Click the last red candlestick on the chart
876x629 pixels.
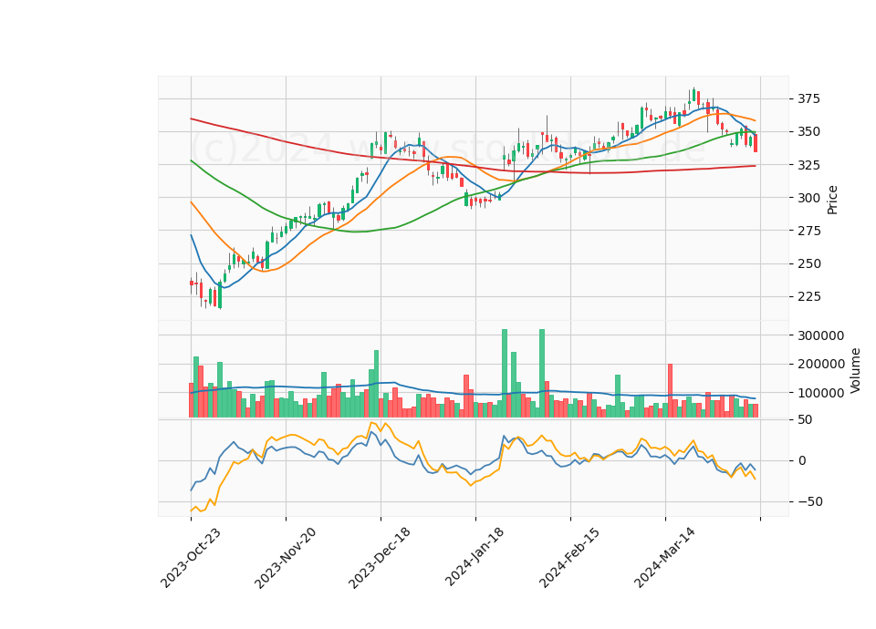(x=756, y=143)
